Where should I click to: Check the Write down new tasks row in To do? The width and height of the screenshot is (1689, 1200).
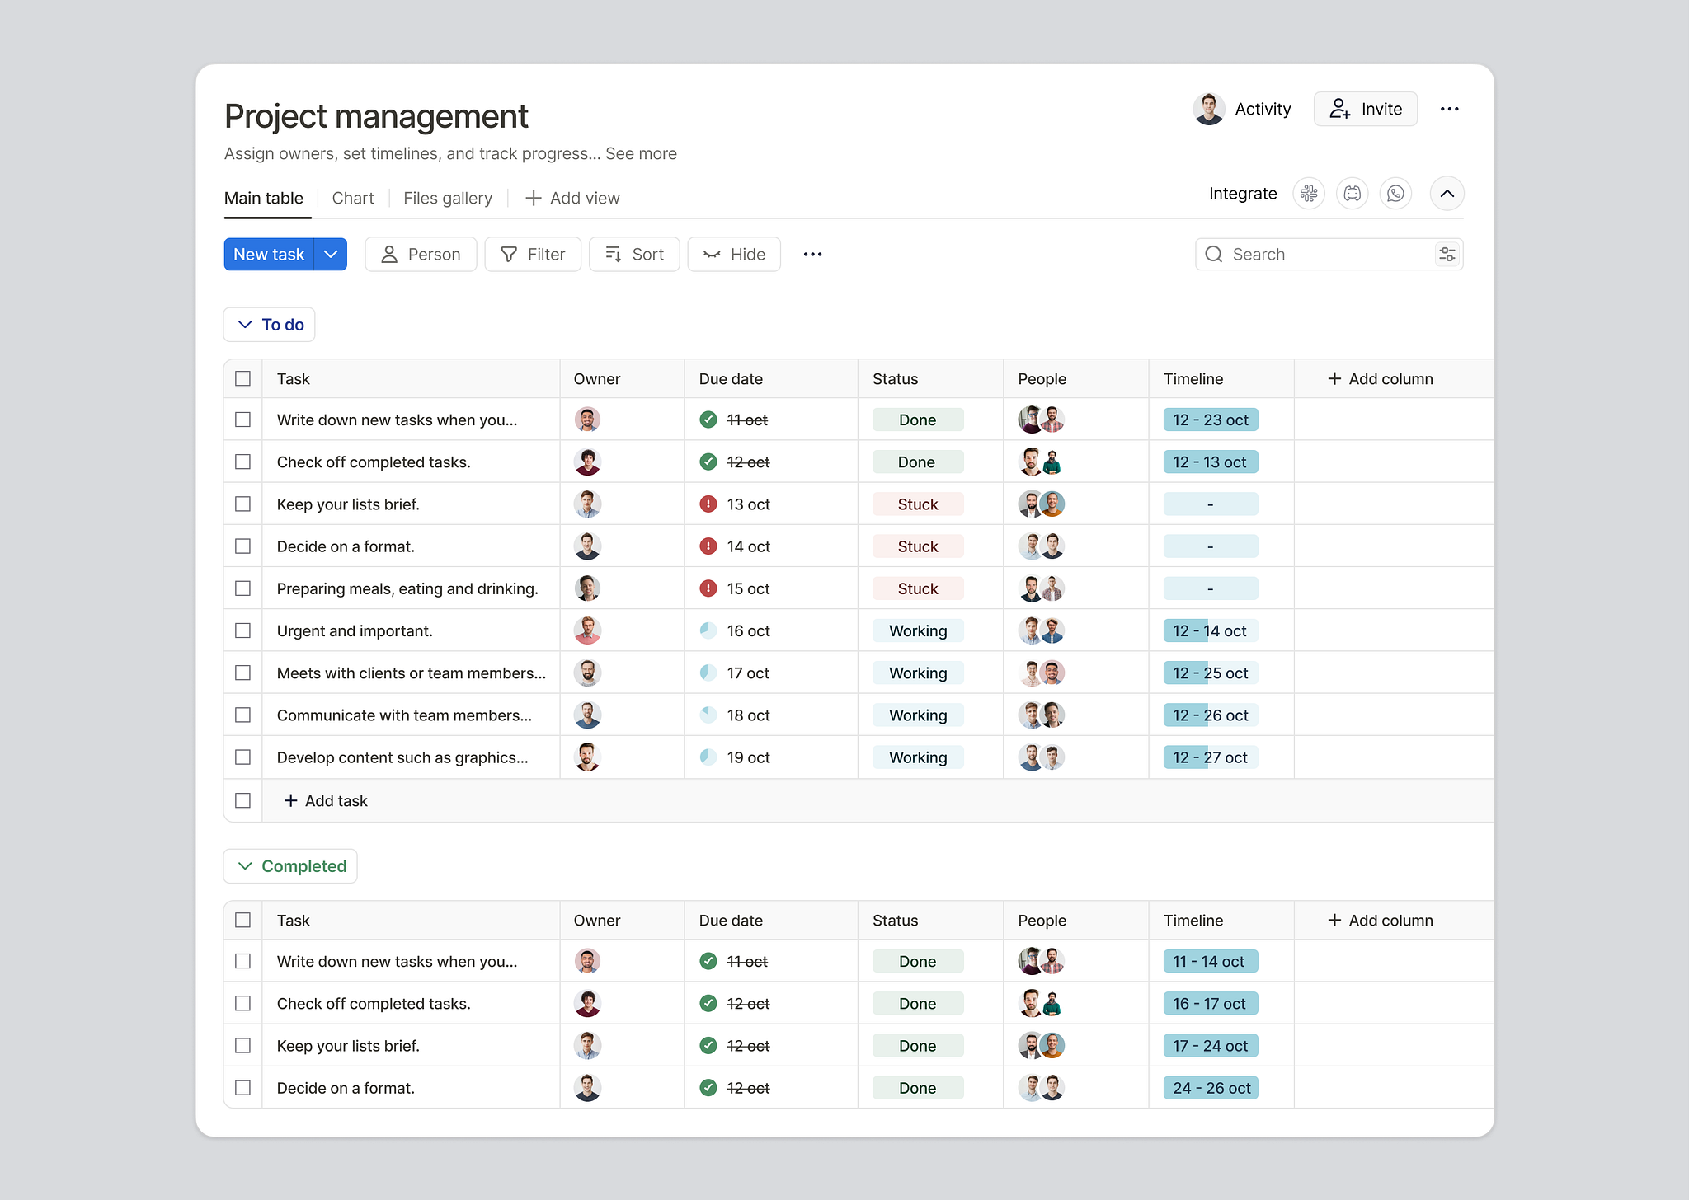coord(242,420)
